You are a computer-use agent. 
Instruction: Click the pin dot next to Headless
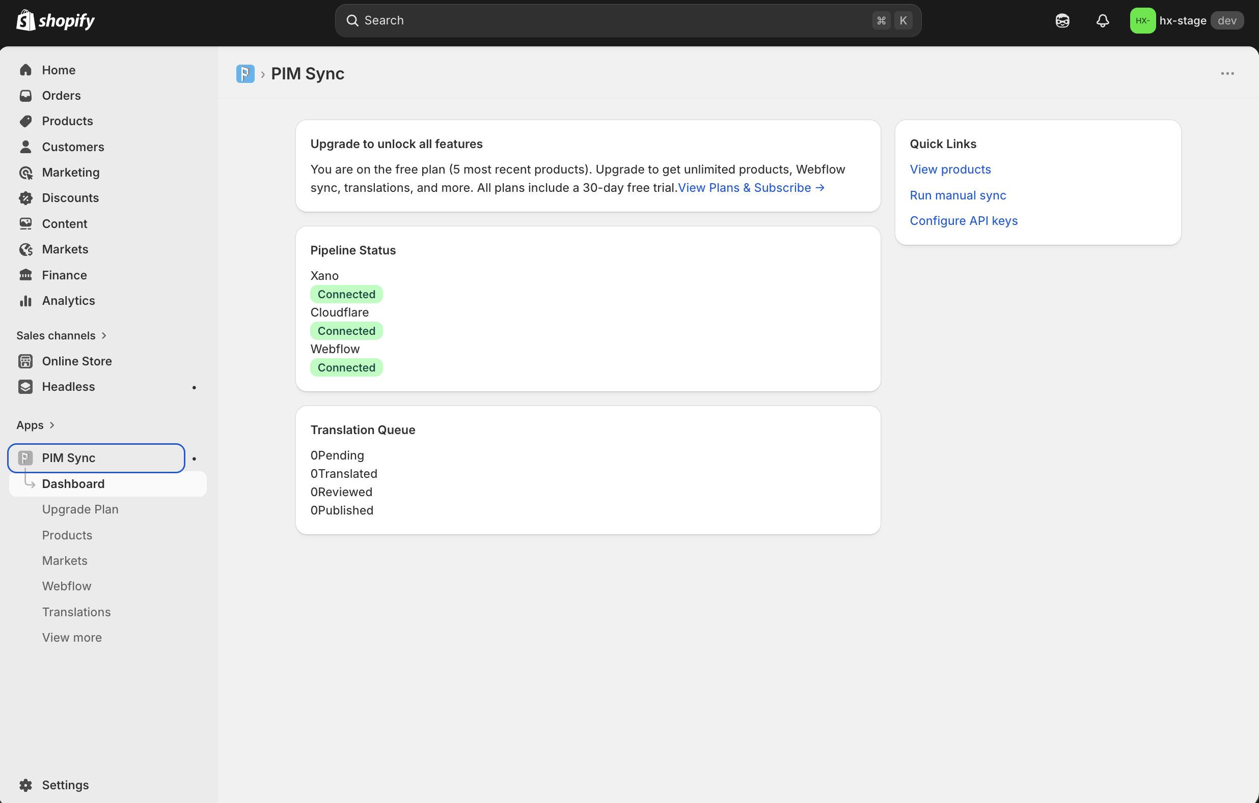tap(194, 387)
